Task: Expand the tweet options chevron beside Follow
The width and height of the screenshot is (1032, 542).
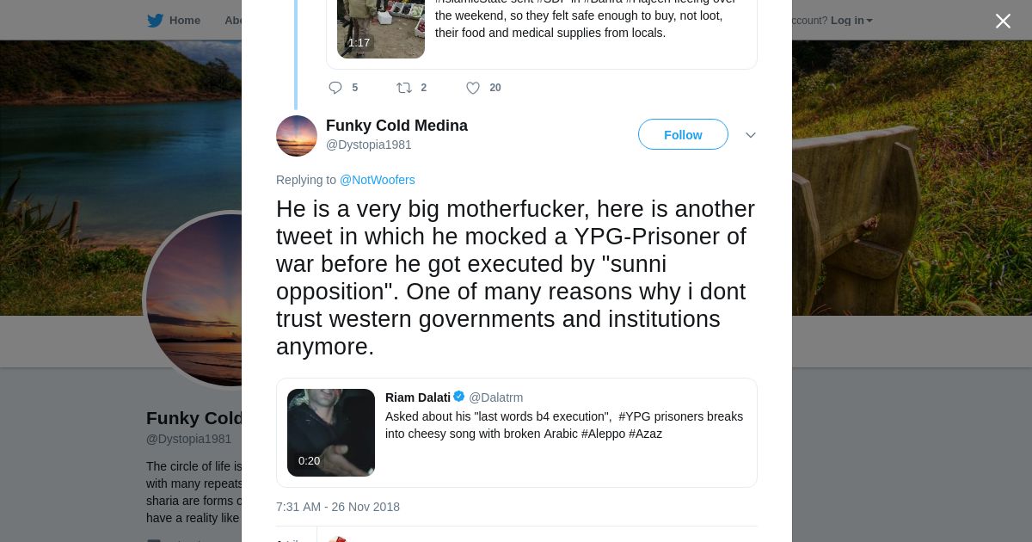Action: [x=751, y=135]
